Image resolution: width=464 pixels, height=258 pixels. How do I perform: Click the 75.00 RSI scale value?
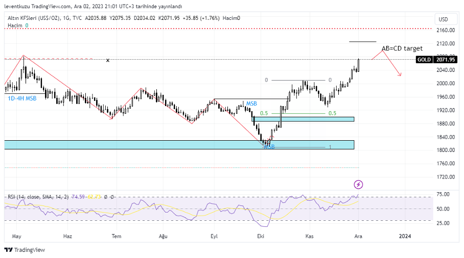(443, 194)
